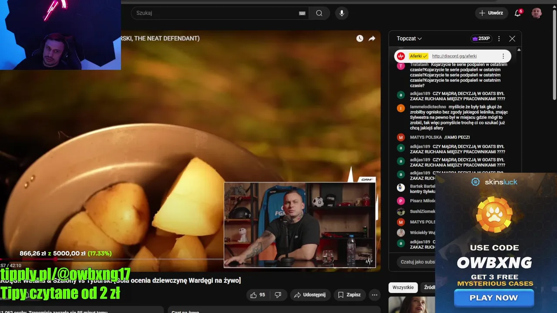The image size is (557, 313).
Task: Open the Utwórz create menu
Action: tap(491, 13)
